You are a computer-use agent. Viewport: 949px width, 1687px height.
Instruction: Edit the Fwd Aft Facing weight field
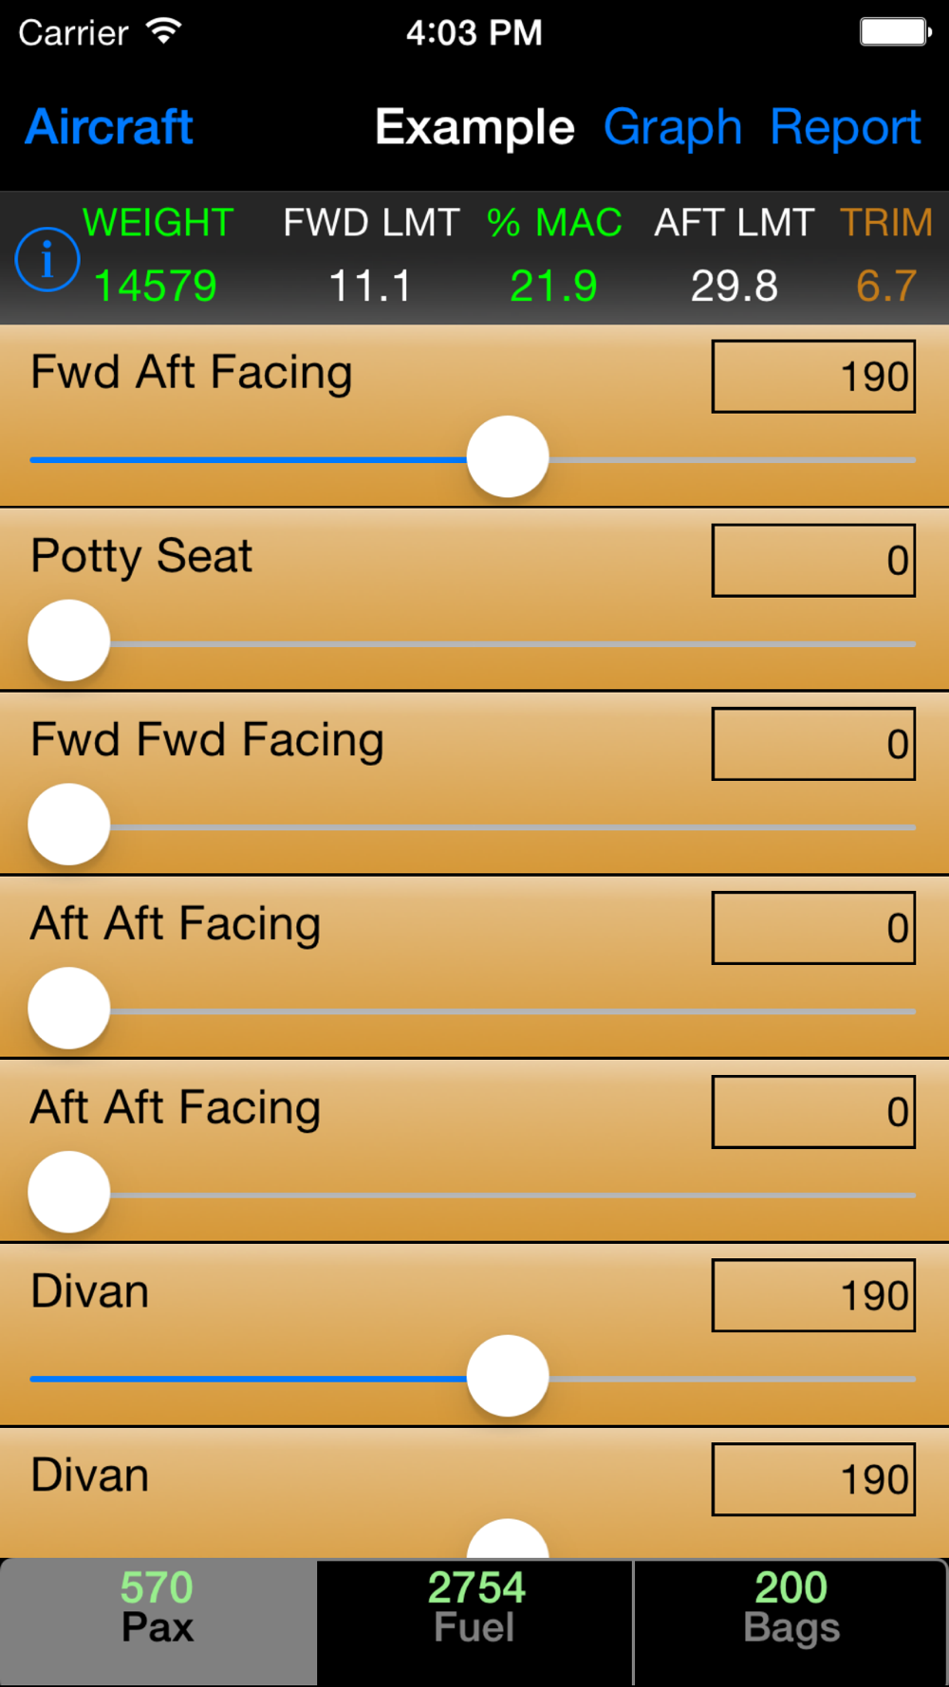point(813,377)
